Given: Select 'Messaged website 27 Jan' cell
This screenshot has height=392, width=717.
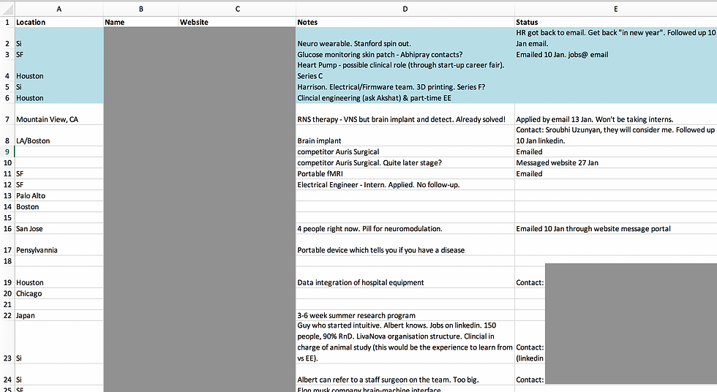Looking at the screenshot, I should (615, 162).
